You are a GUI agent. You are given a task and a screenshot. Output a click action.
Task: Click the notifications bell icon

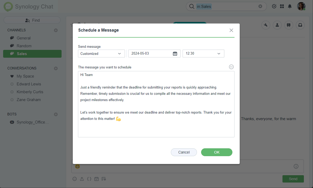[290, 6]
